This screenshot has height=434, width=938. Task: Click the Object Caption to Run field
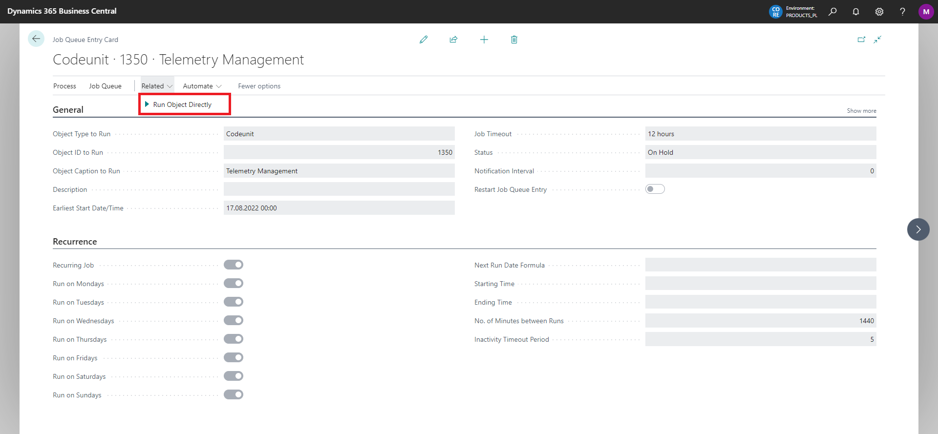(339, 171)
